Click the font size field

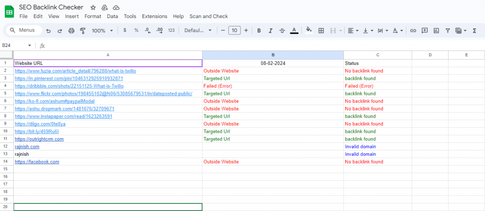[x=234, y=30]
